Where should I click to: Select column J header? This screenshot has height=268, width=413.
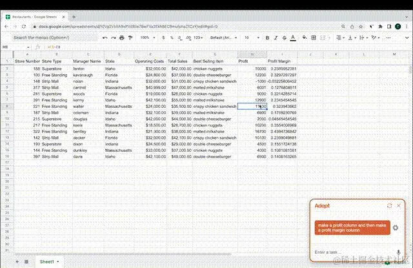[x=310, y=54]
